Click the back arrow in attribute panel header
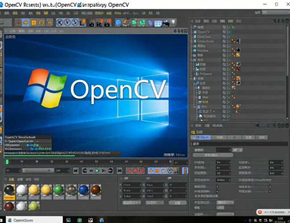The height and width of the screenshot is (223, 290). (x=257, y=126)
